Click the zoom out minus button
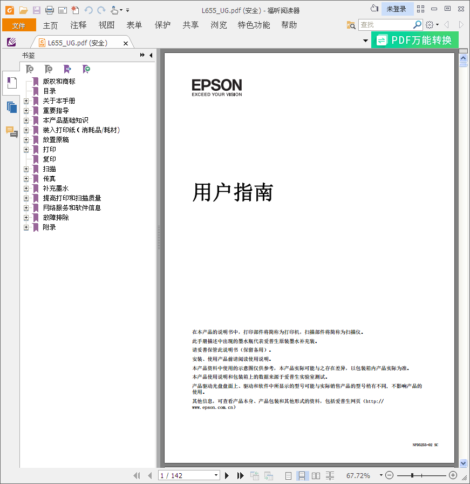Image resolution: width=470 pixels, height=484 pixels. pyautogui.click(x=390, y=475)
